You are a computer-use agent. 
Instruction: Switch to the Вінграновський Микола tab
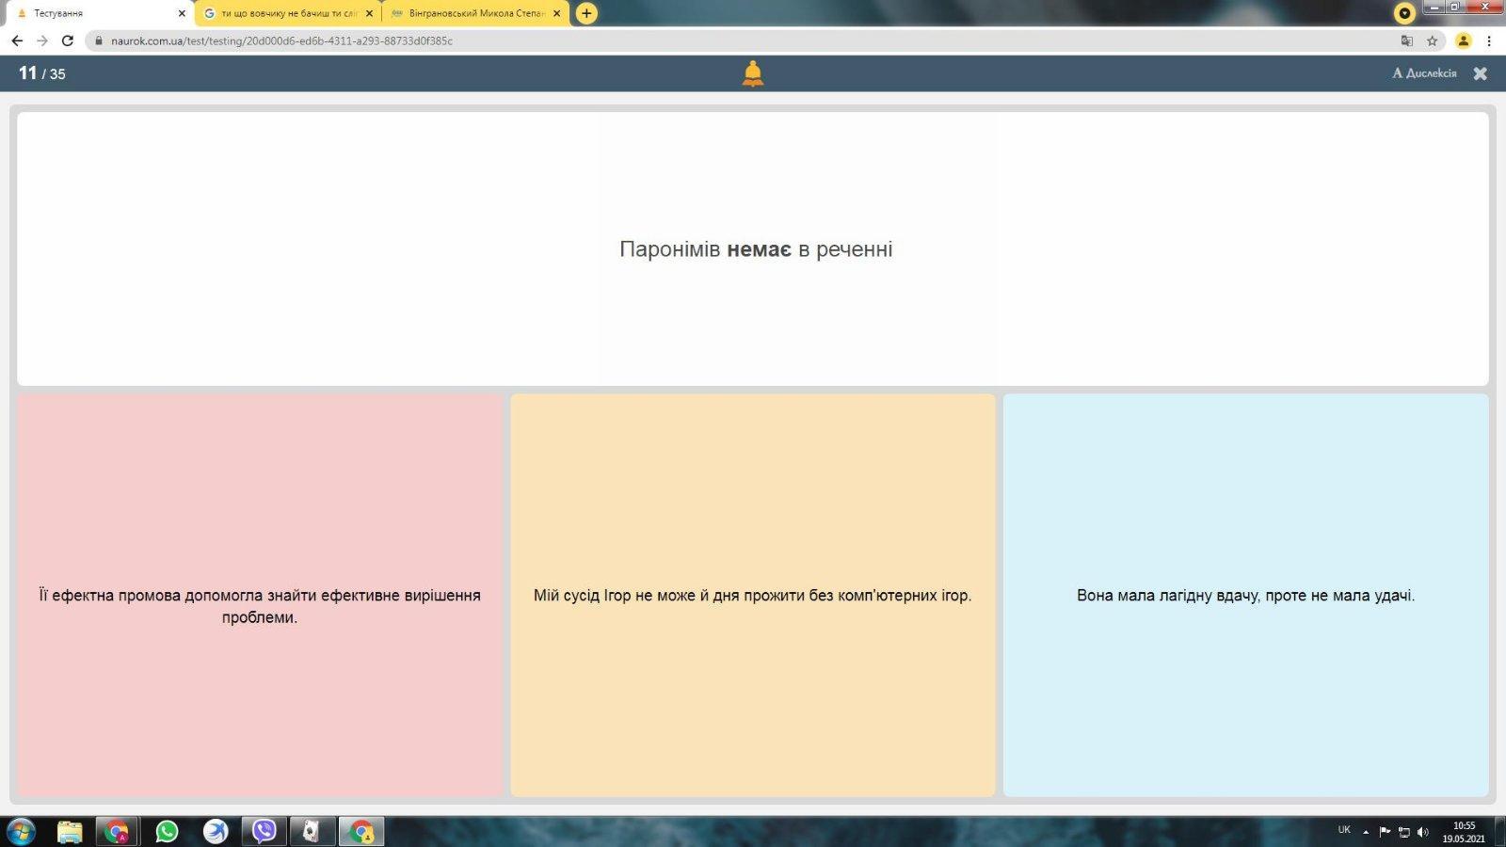[x=476, y=13]
